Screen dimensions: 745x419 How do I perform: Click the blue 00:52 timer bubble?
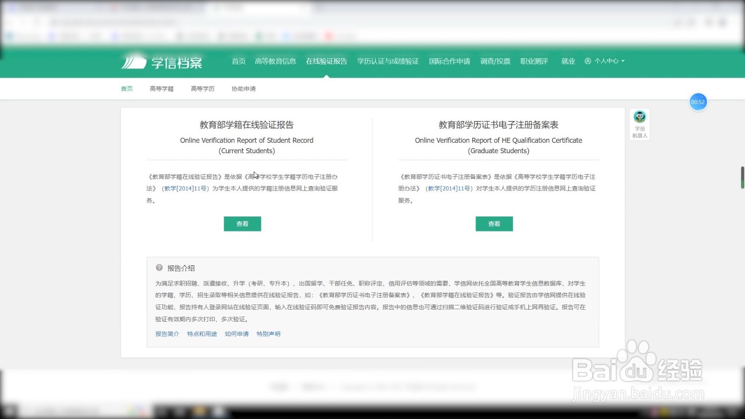[x=698, y=102]
